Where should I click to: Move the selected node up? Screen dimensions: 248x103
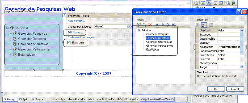157,24
